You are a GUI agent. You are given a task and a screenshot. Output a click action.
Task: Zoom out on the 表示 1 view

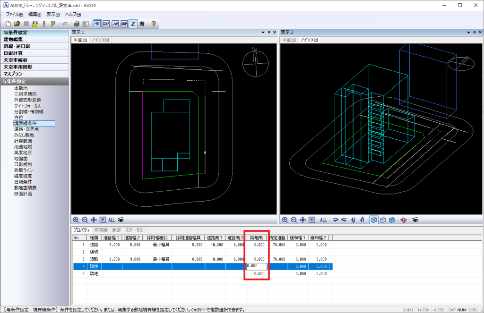85,220
